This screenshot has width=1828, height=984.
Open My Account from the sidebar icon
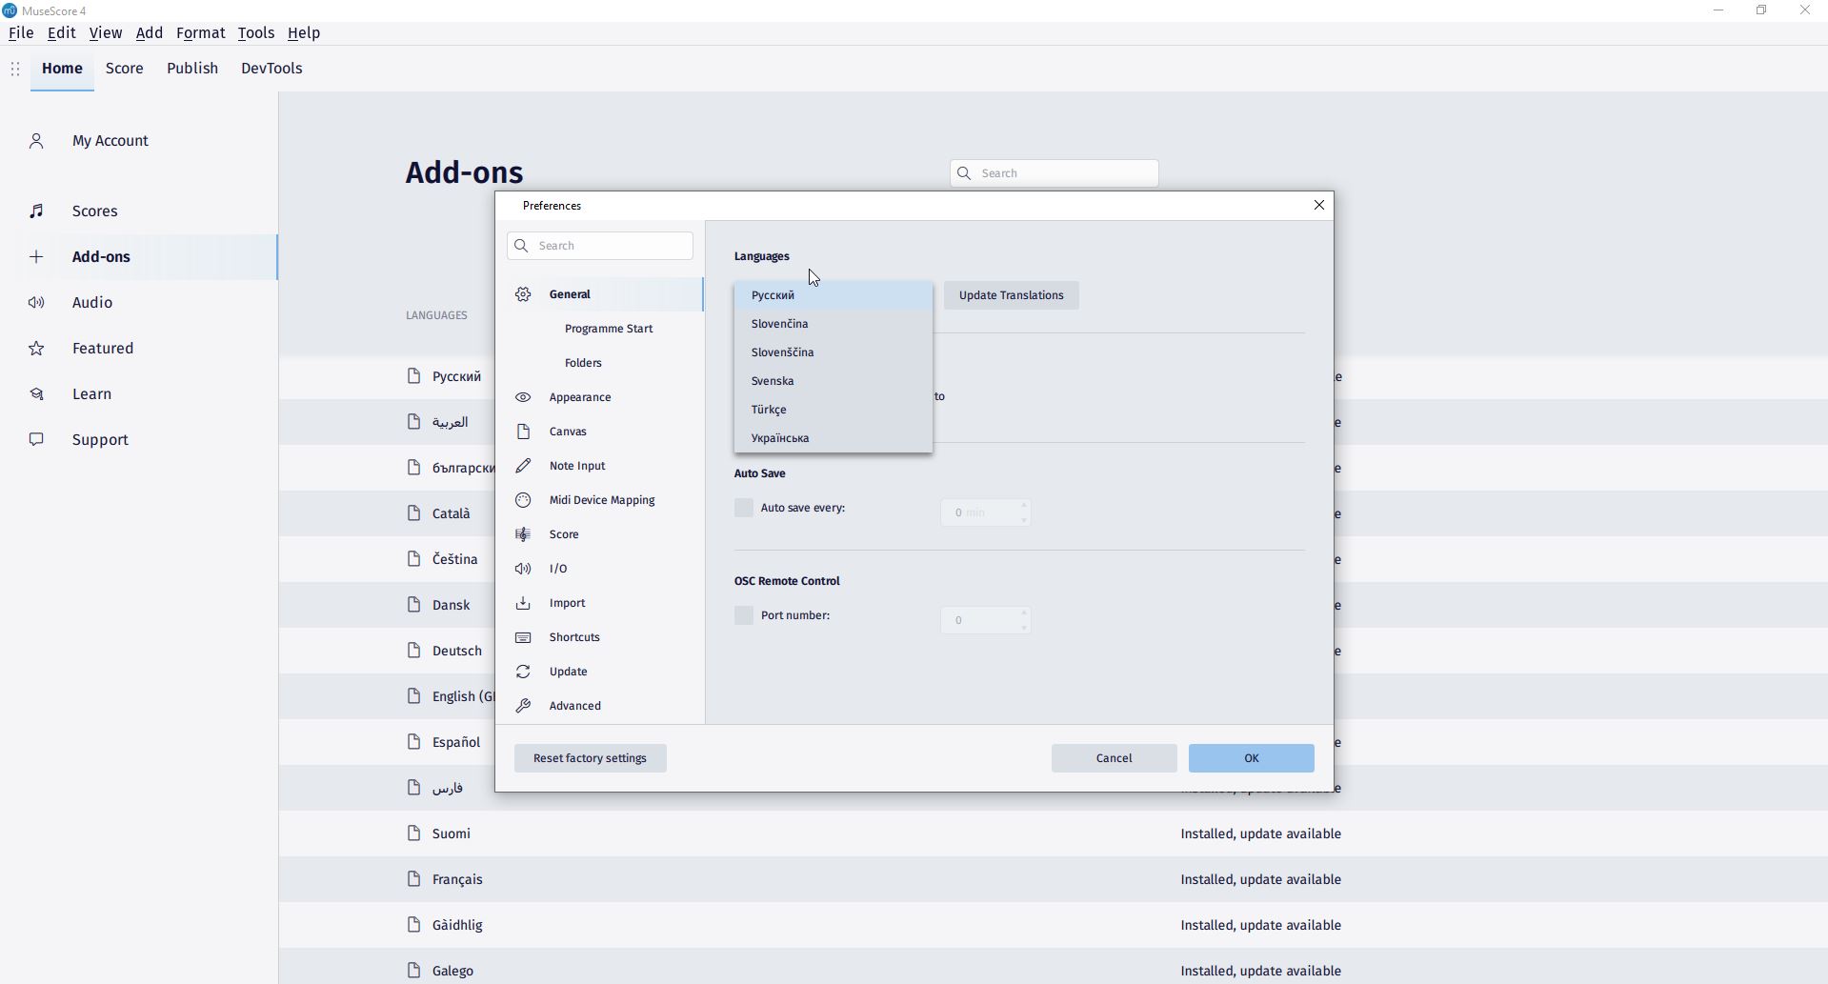[x=36, y=141]
